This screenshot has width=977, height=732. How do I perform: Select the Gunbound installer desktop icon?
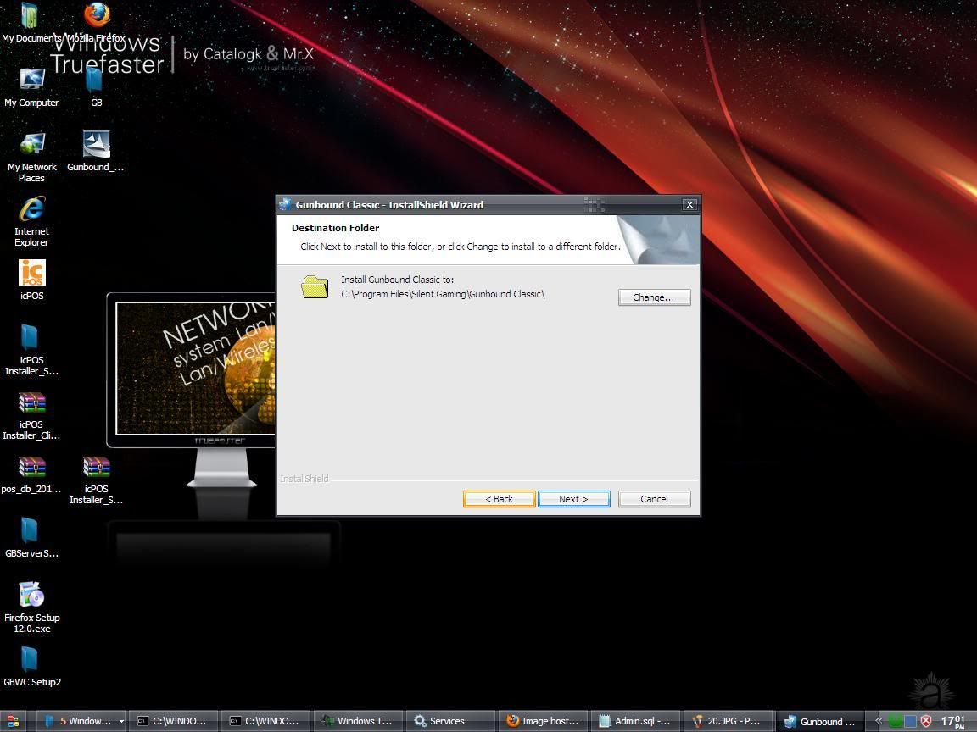click(96, 146)
